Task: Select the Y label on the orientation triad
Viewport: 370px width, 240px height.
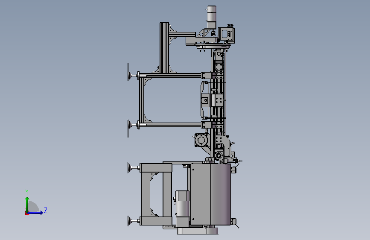Action: pos(27,192)
